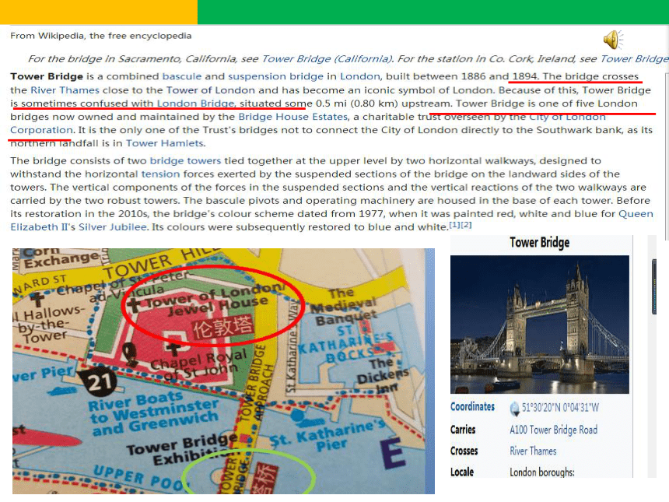Open the suspension bridge link
The image size is (669, 502).
275,76
